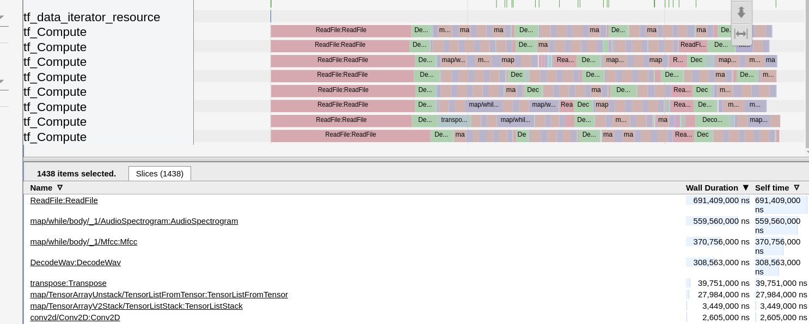The width and height of the screenshot is (809, 324).
Task: Click the 'Deco...' slice in the timeline
Action: [712, 120]
